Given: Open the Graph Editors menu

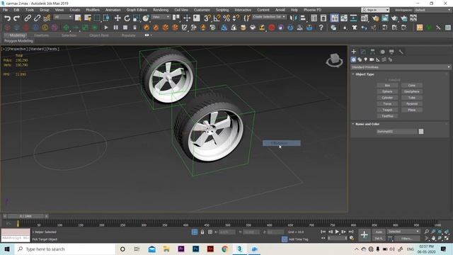Looking at the screenshot, I should [137, 10].
